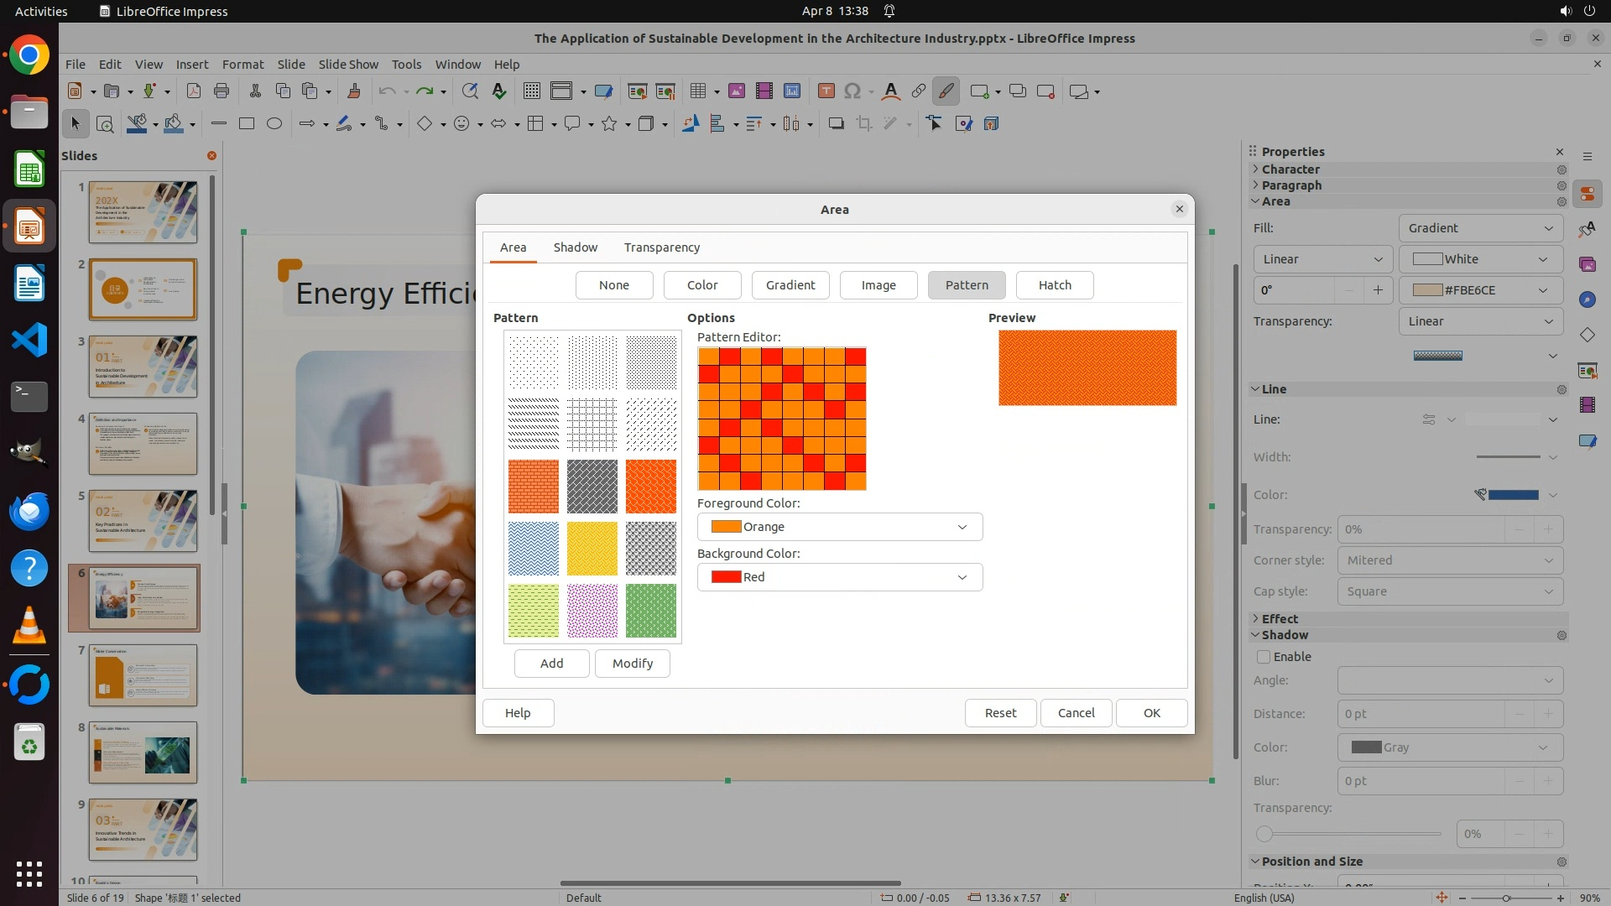Open the Background Color Red dropdown
The width and height of the screenshot is (1611, 906).
(840, 577)
